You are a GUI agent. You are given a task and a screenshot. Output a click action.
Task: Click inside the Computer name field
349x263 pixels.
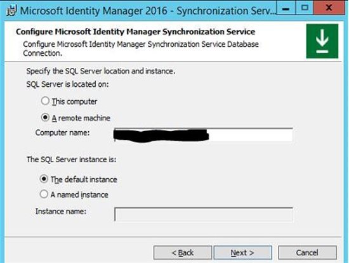click(204, 135)
